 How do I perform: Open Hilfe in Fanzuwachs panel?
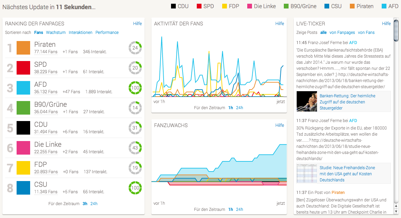tap(279, 125)
